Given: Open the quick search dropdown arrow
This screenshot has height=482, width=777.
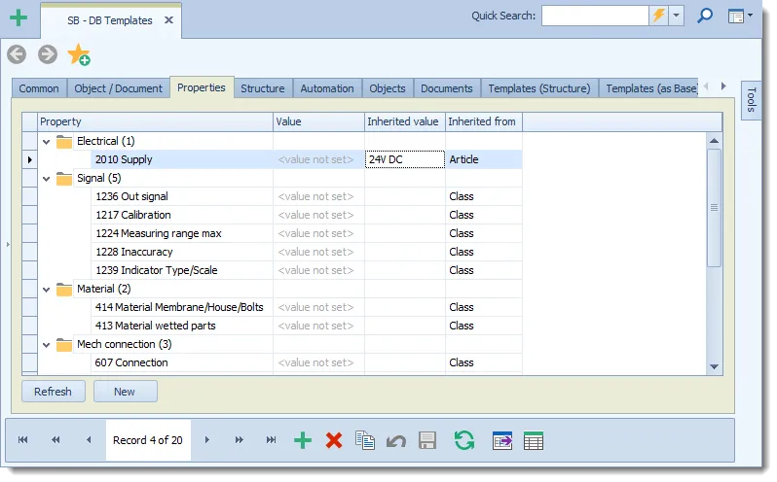Looking at the screenshot, I should (x=676, y=16).
